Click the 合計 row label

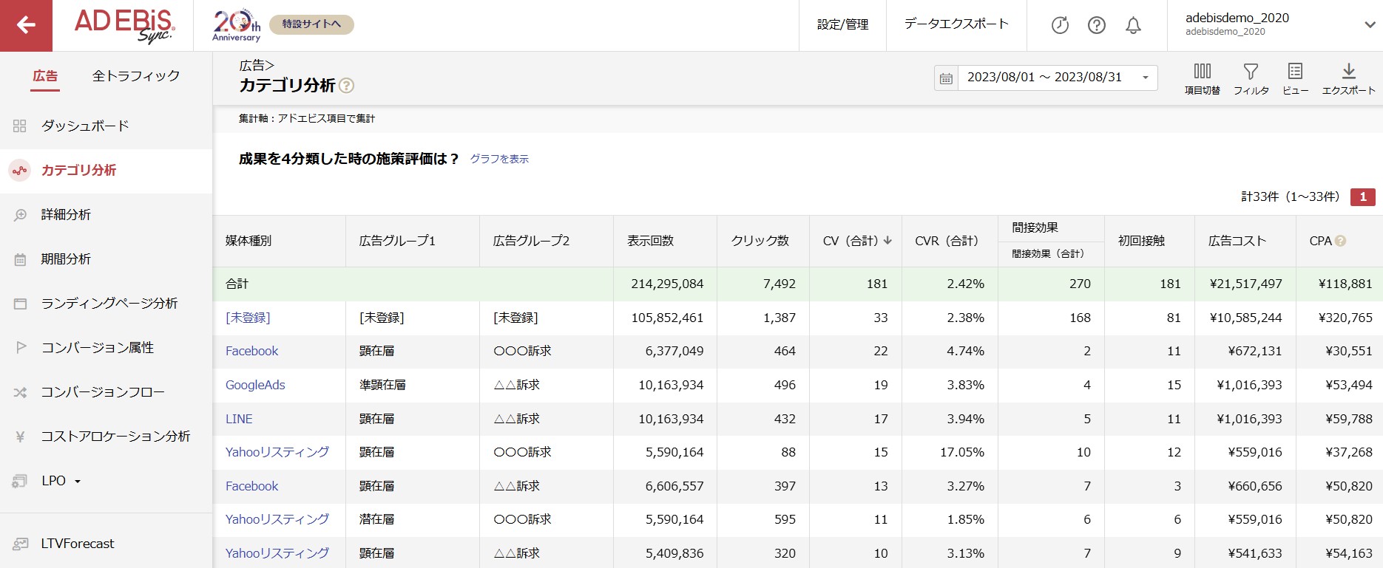pyautogui.click(x=237, y=284)
